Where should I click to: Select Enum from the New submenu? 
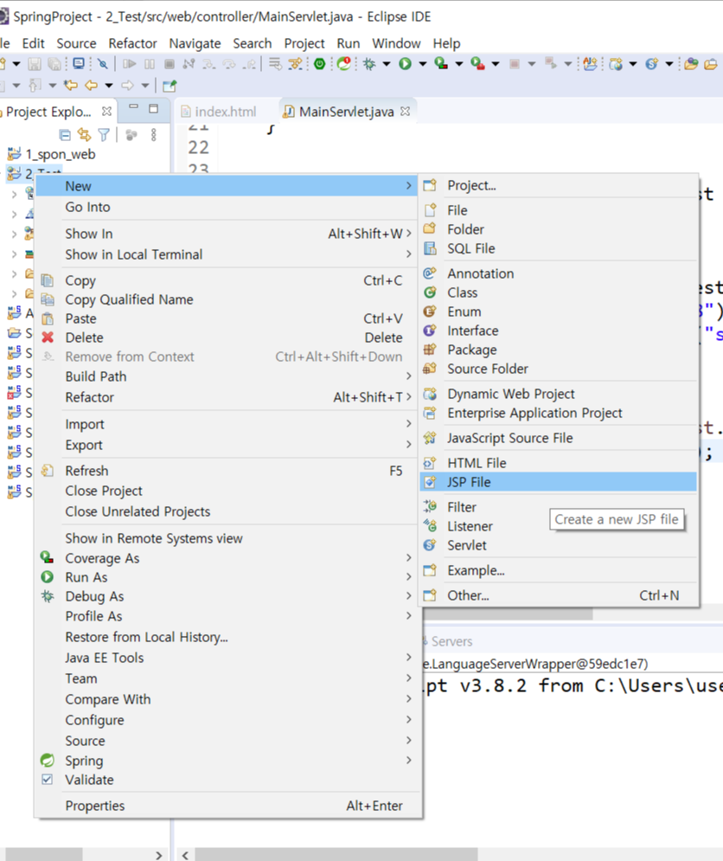558,312
